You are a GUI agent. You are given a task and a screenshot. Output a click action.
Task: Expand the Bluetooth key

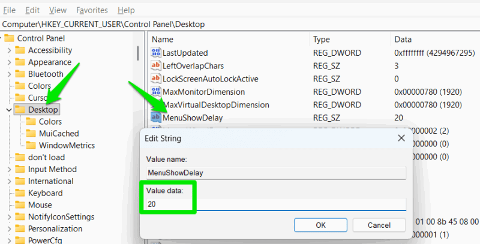point(9,74)
